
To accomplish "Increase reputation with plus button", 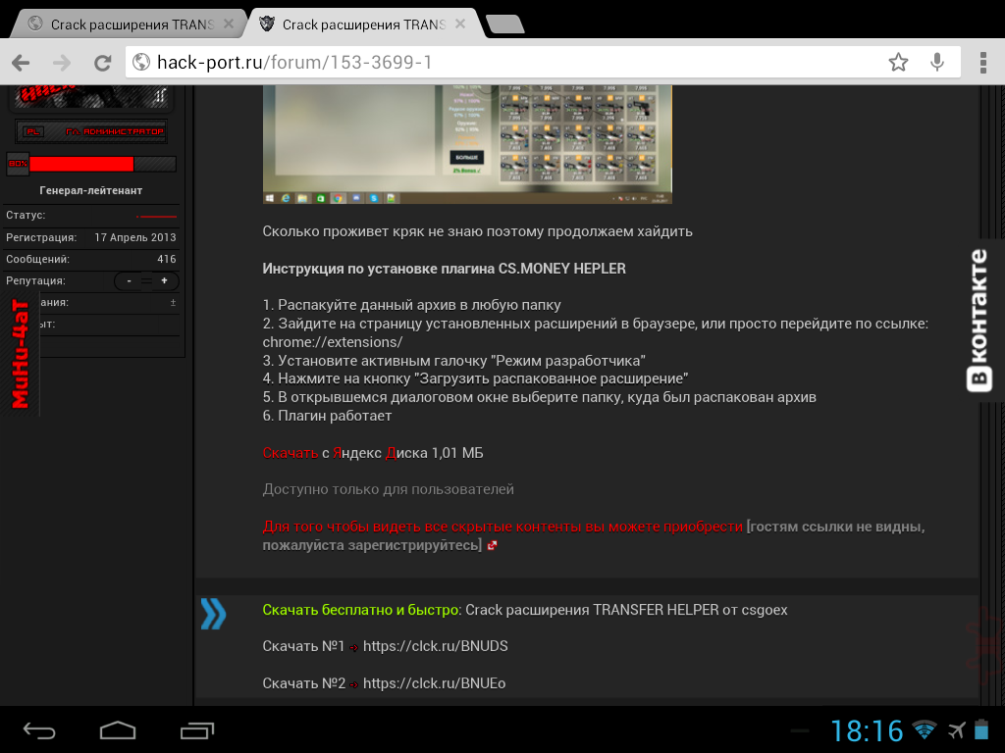I will (164, 280).
